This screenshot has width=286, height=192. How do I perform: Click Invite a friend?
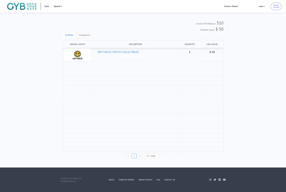click(x=231, y=6)
